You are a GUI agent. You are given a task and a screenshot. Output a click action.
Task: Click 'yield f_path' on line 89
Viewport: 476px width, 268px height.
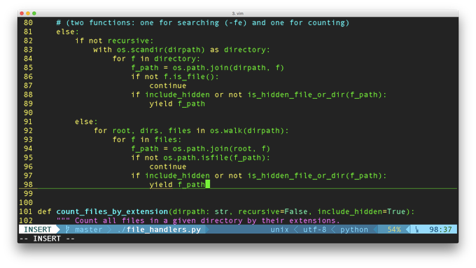177,104
